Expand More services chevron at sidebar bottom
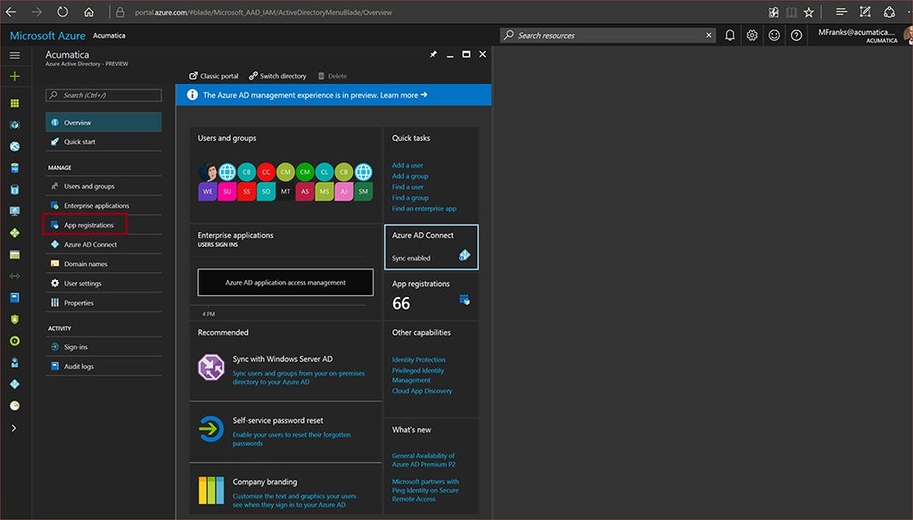Viewport: 913px width, 520px height. 14,428
